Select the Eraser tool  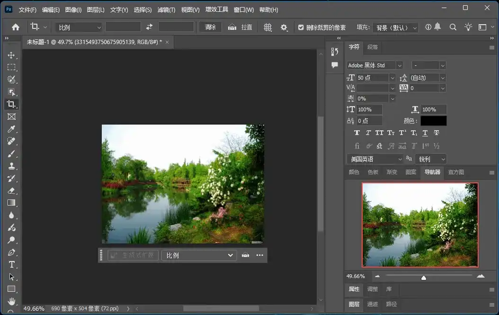[11, 190]
